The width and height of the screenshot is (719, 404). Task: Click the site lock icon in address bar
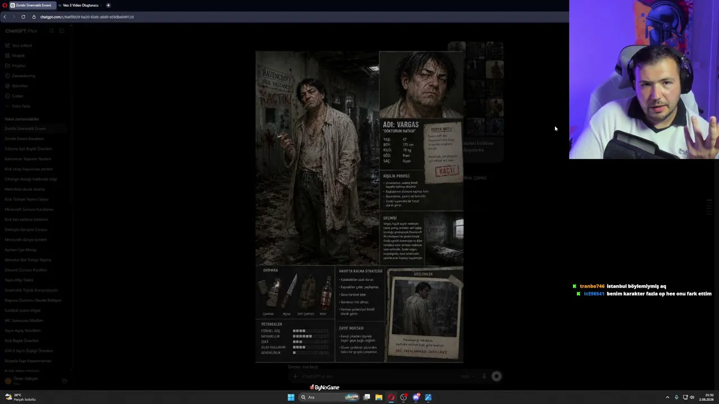click(x=34, y=17)
